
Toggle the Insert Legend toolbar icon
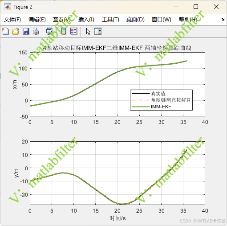pos(74,31)
